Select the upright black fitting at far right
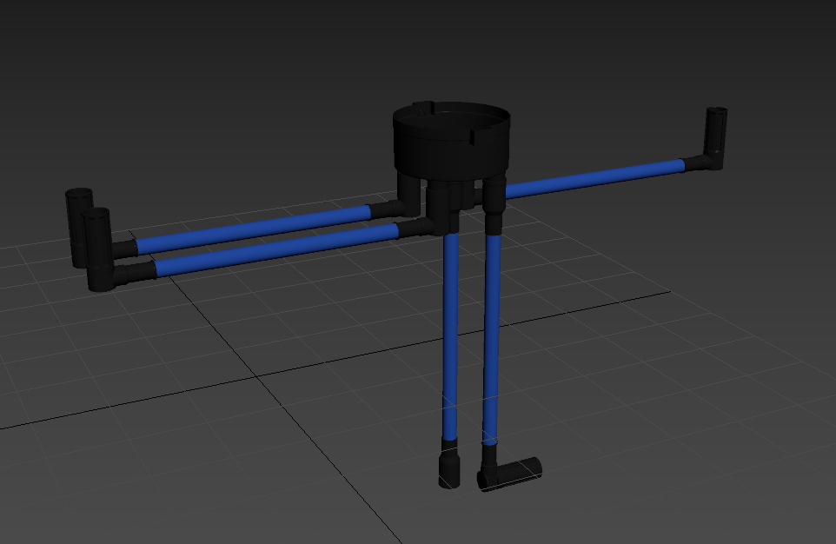836x544 pixels. coord(714,139)
